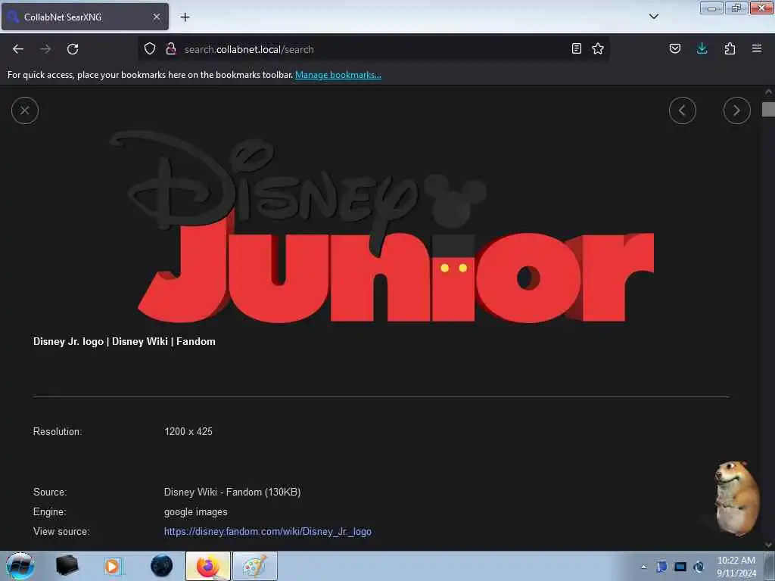Open the site security lock info
This screenshot has height=581, width=775.
(171, 49)
